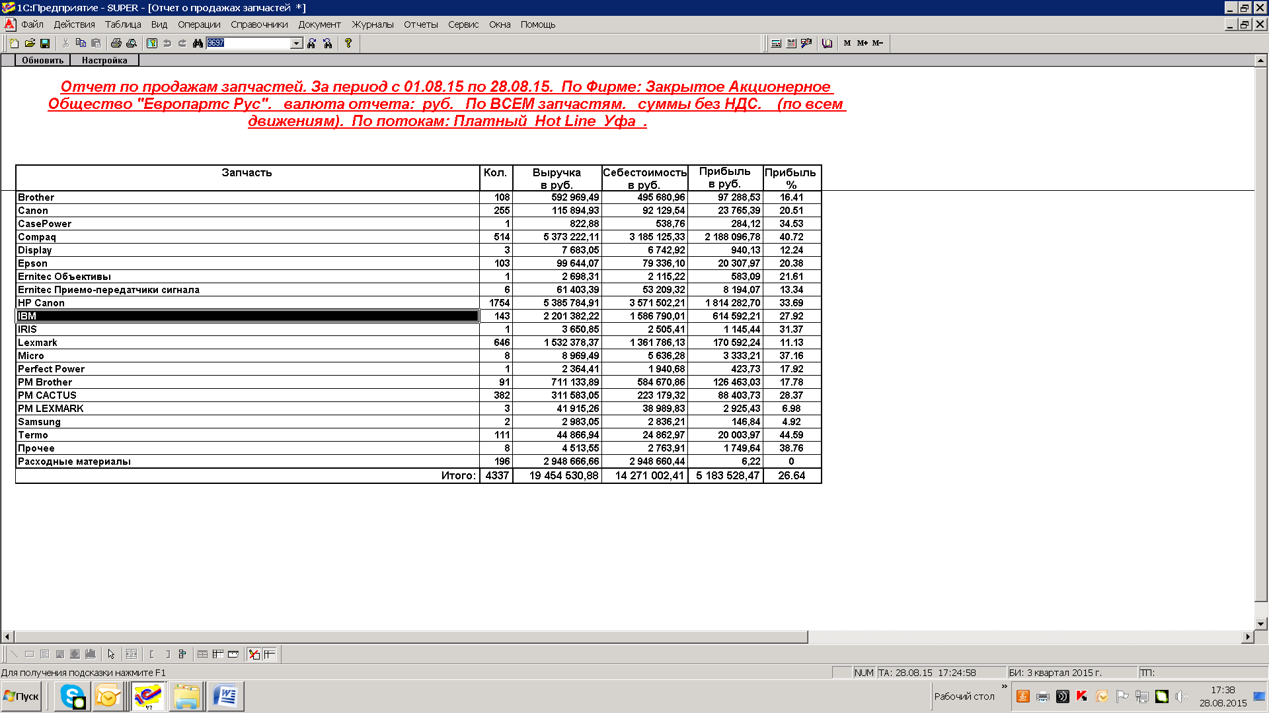This screenshot has width=1269, height=713.
Task: Click the horizontal scrollbar thumb
Action: [410, 637]
